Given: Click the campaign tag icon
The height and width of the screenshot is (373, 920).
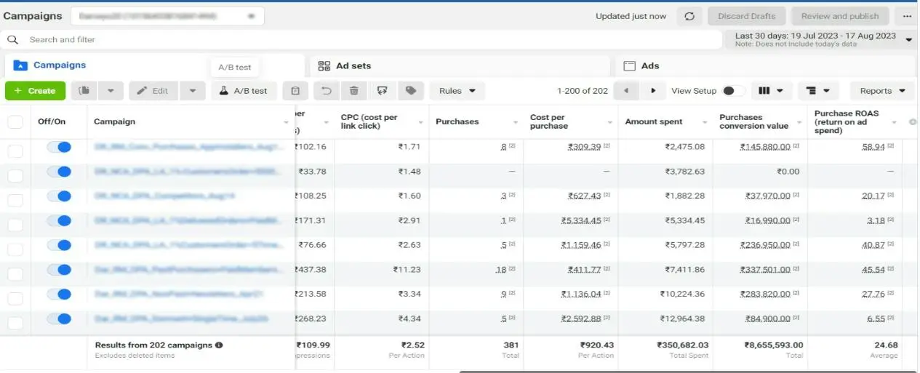Looking at the screenshot, I should 410,91.
